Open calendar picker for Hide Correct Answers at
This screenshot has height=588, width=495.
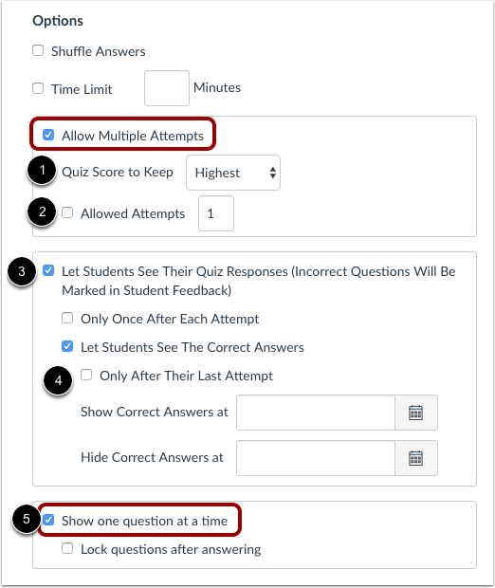pos(416,458)
